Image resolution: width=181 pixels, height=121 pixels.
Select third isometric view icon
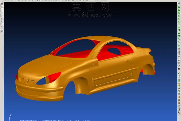pyautogui.click(x=179, y=33)
